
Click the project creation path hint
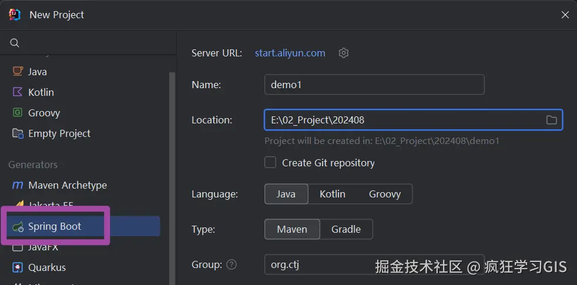pos(381,140)
